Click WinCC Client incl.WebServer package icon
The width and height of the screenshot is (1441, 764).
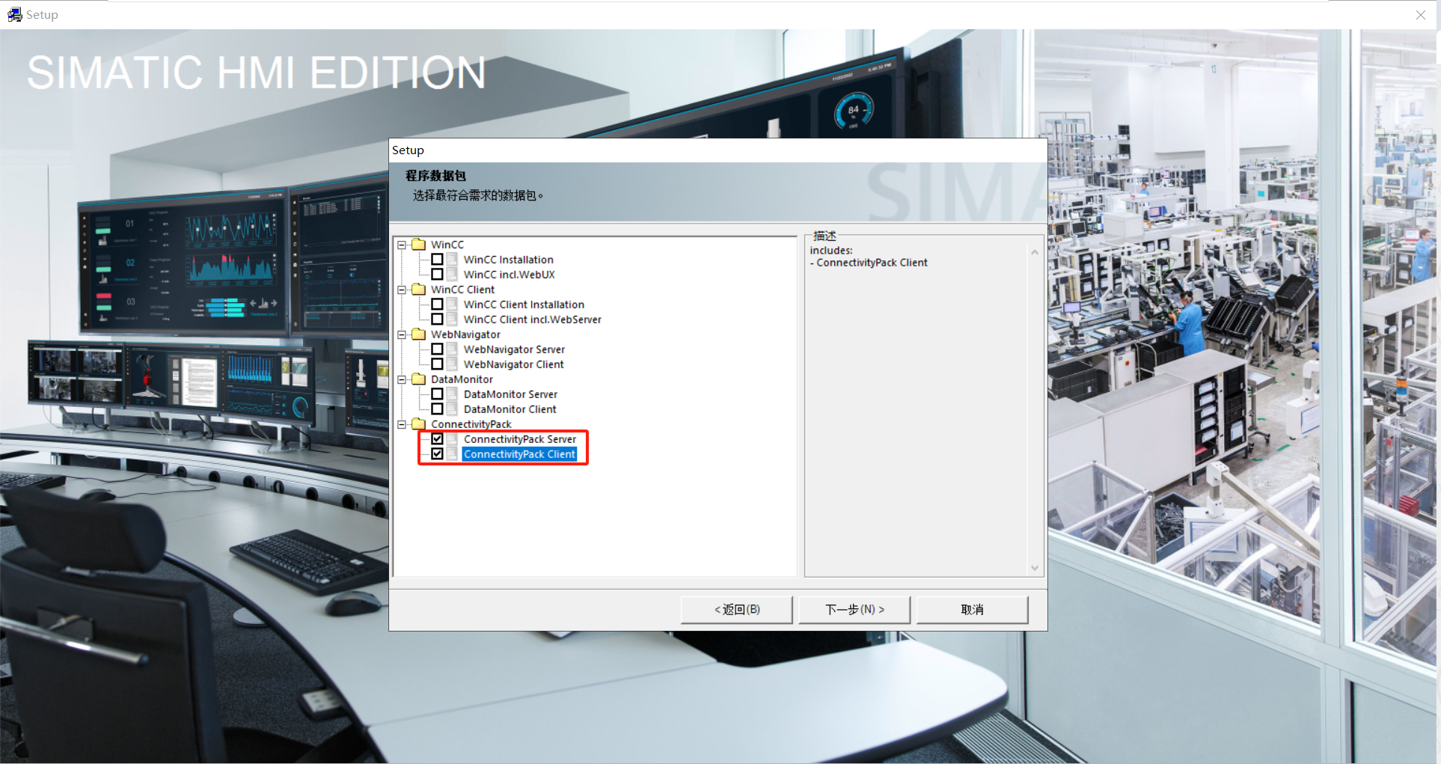click(453, 320)
